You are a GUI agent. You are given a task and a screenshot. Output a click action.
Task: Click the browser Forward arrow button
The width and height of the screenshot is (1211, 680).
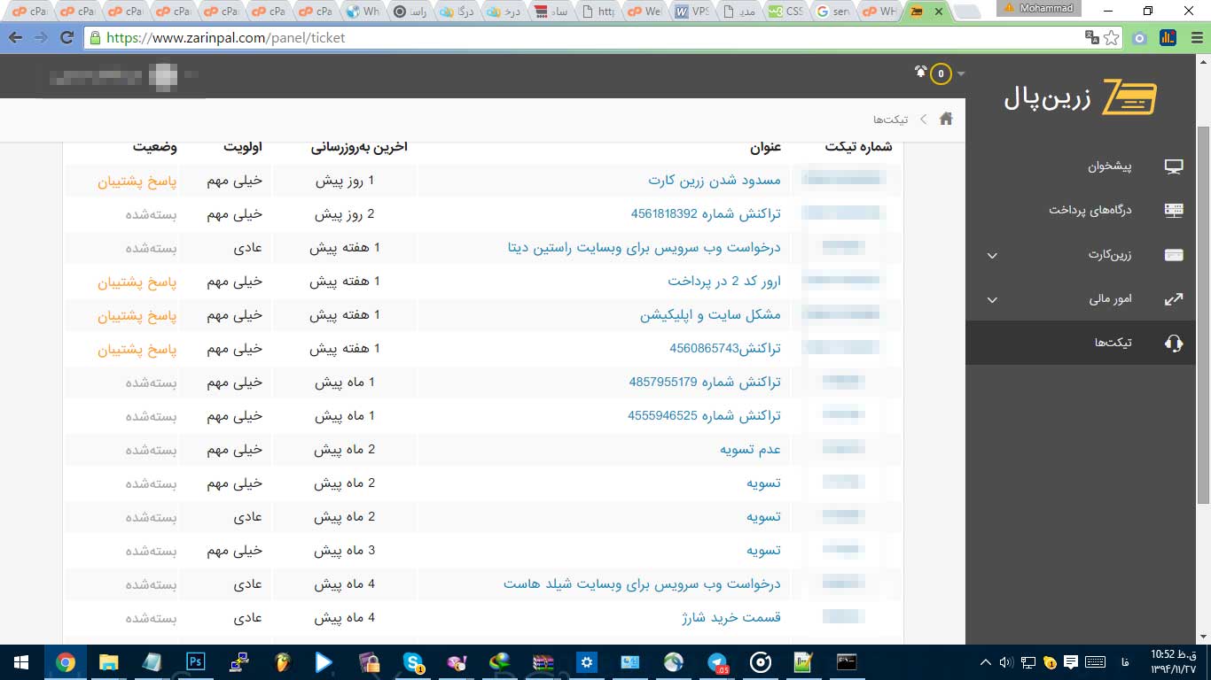(41, 38)
